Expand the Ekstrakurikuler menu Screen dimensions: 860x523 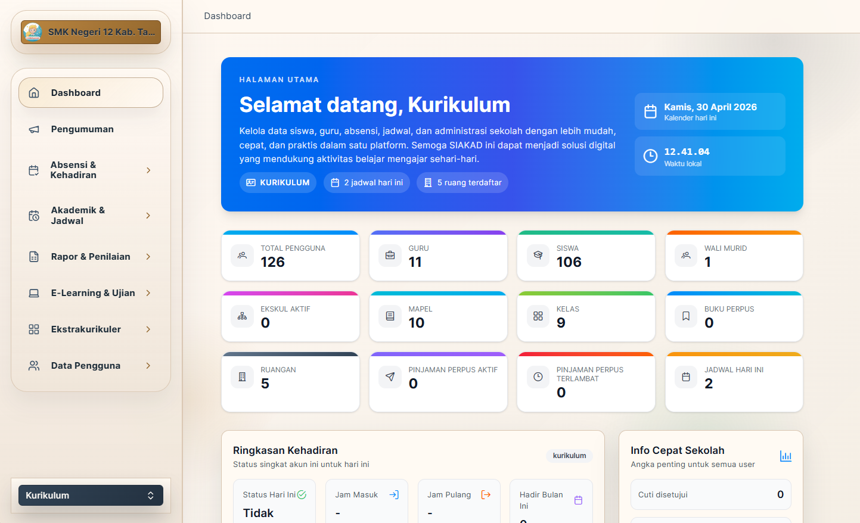pos(148,329)
